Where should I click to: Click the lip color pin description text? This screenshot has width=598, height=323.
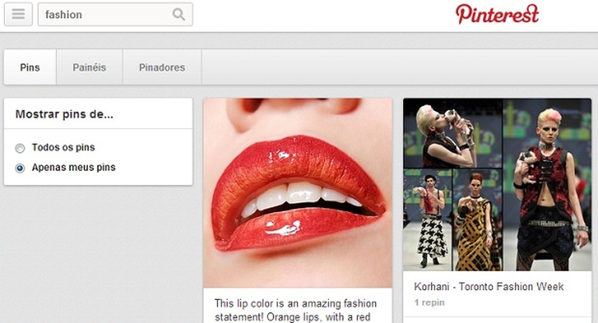click(295, 310)
